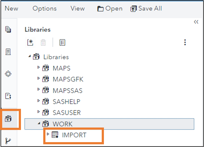Click the delete trash can icon
Image resolution: width=204 pixels, height=147 pixels.
tap(43, 43)
